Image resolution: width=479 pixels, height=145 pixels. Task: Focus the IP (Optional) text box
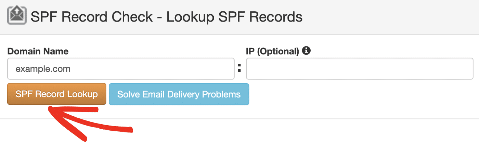pos(359,69)
